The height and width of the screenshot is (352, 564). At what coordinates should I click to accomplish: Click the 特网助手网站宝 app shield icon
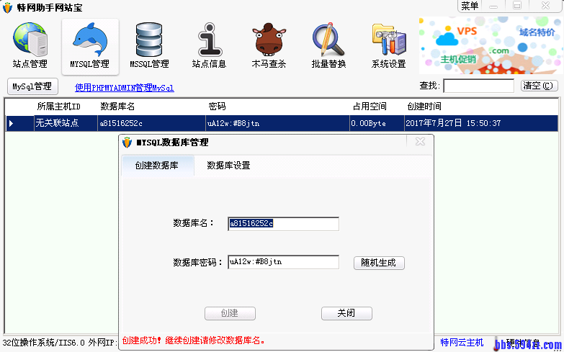[7, 7]
